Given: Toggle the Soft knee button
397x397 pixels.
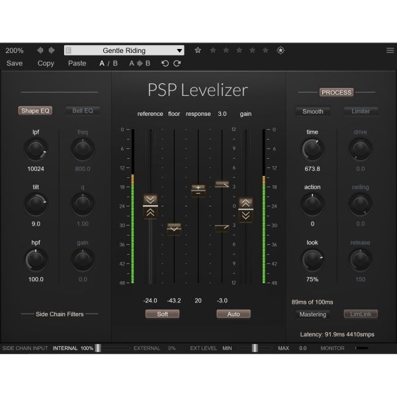Looking at the screenshot, I should pyautogui.click(x=162, y=314).
